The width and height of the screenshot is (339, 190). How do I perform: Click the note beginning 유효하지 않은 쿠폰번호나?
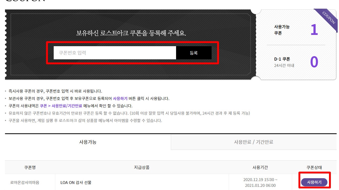[x=129, y=113]
